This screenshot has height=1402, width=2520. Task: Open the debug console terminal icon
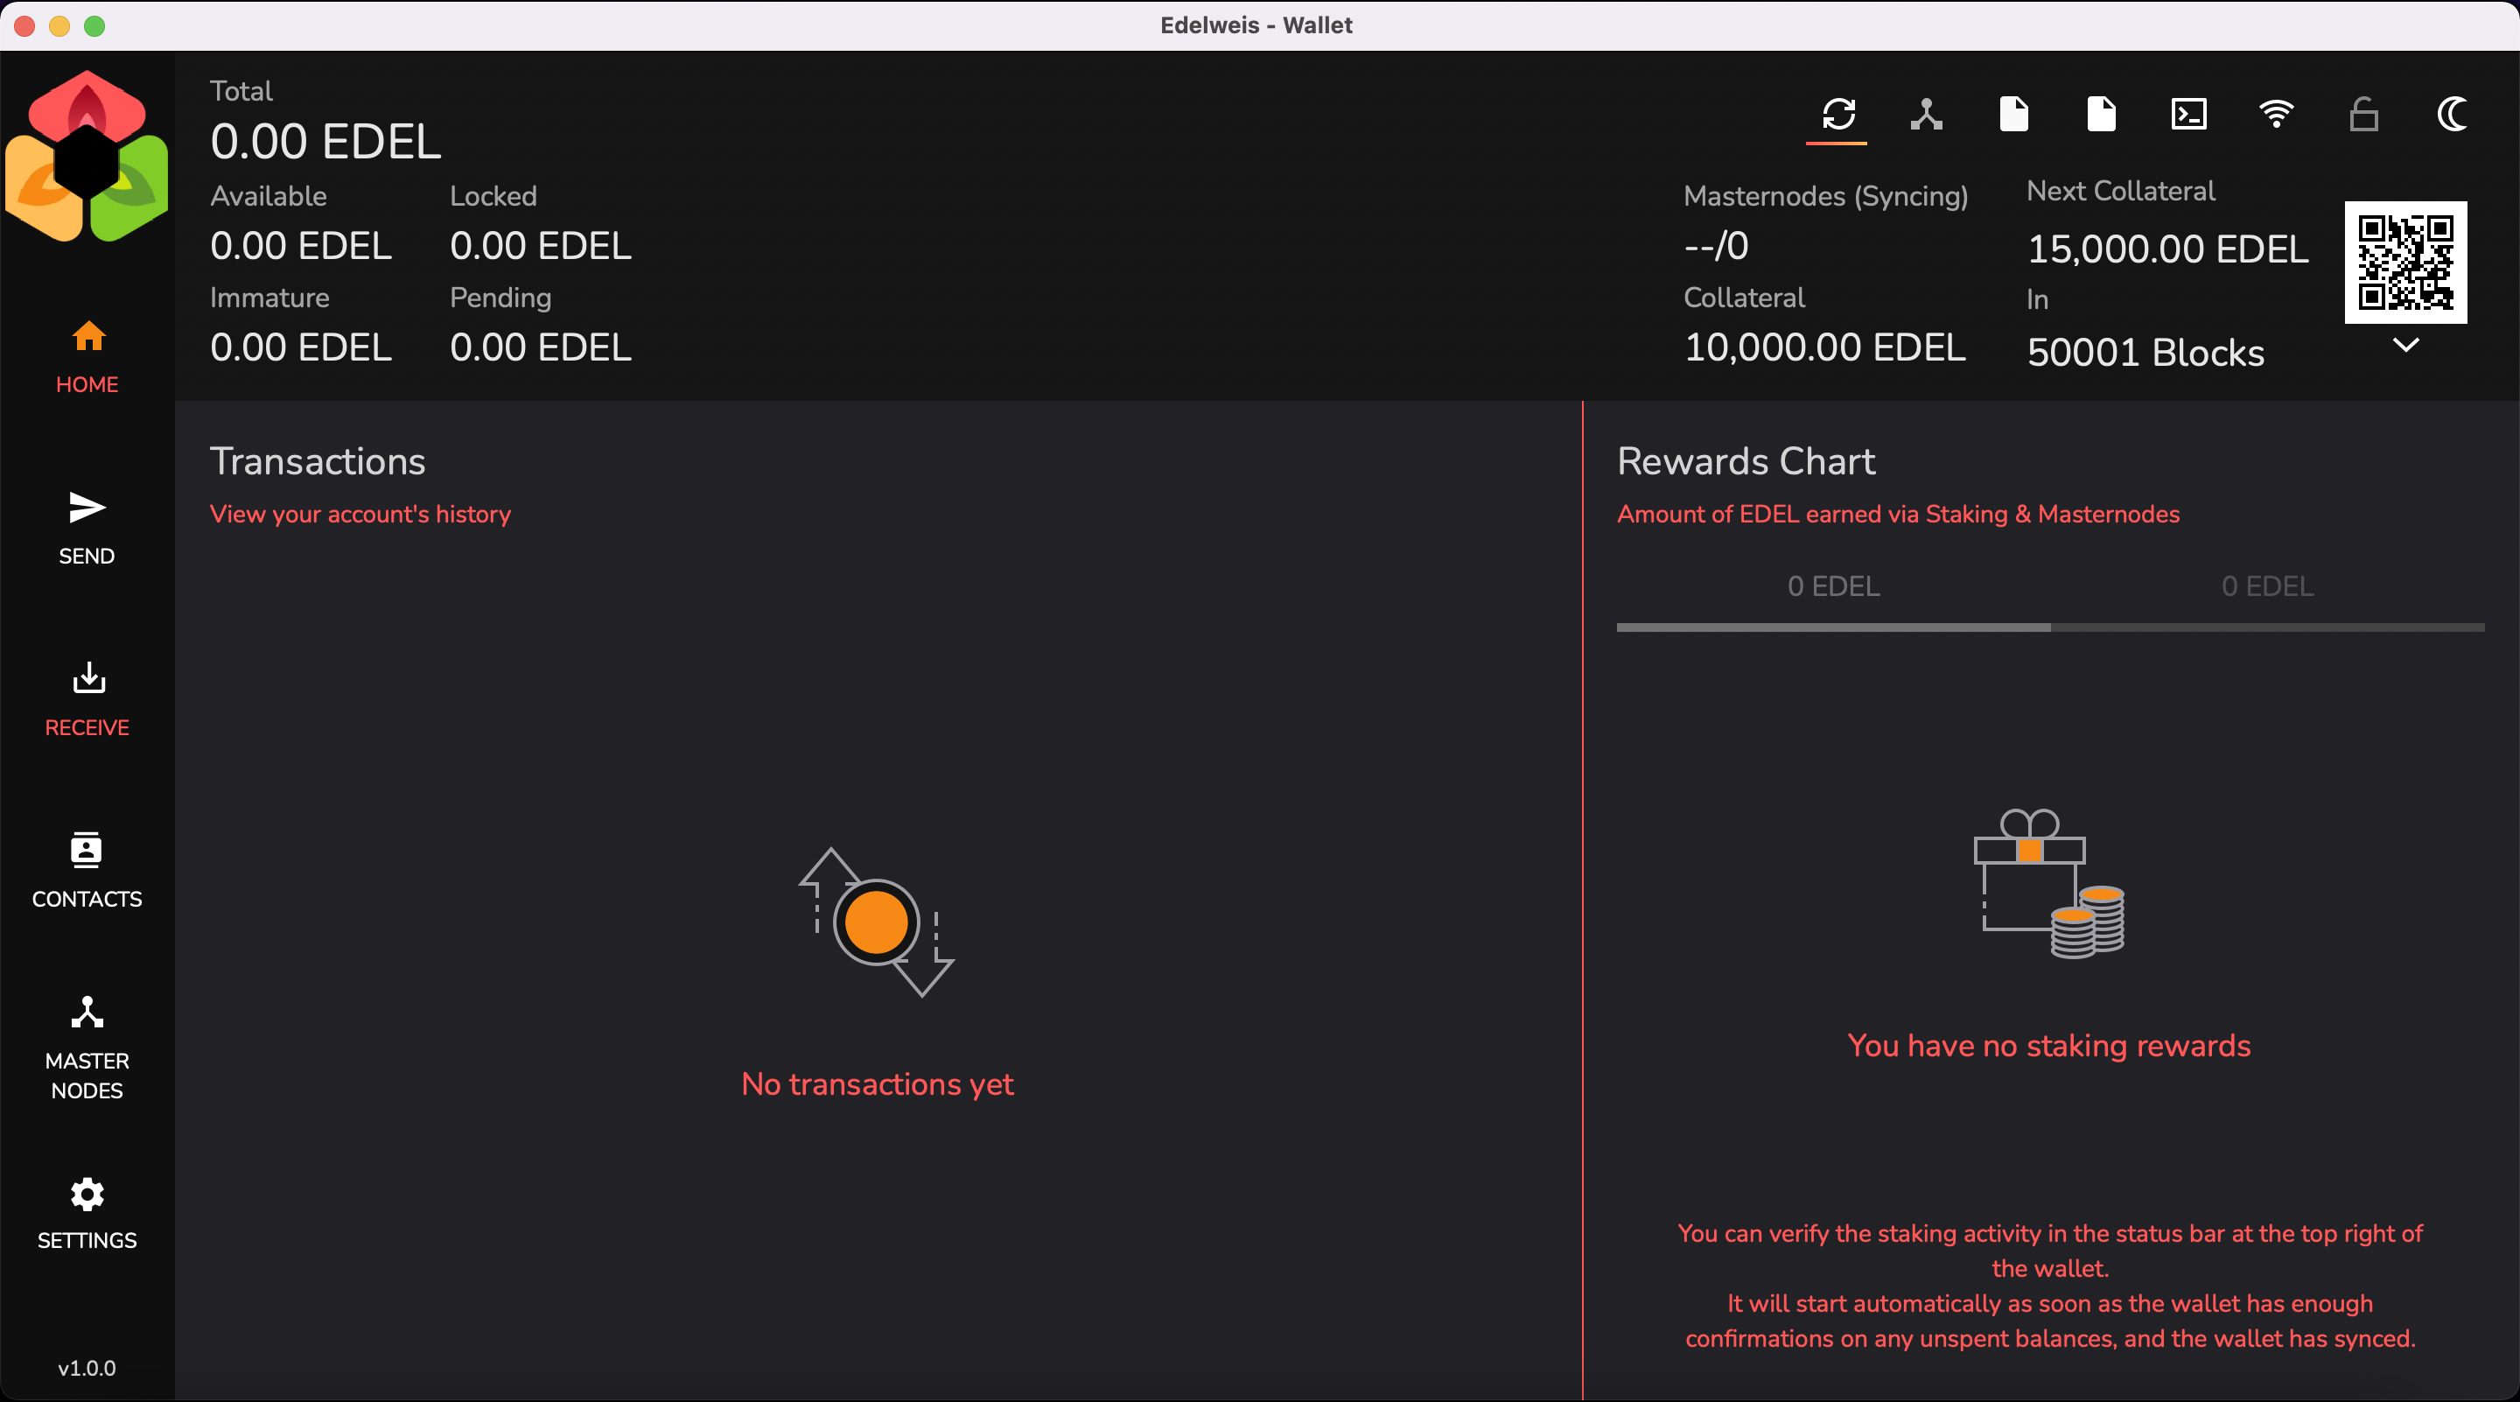[x=2188, y=115]
